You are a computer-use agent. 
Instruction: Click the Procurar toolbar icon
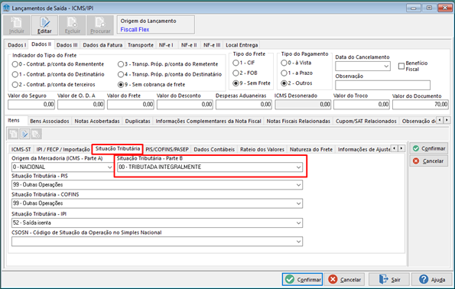point(100,25)
